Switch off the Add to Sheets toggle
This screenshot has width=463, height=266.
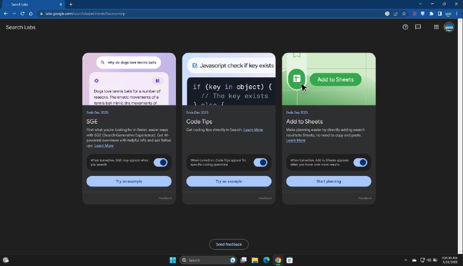(x=360, y=163)
